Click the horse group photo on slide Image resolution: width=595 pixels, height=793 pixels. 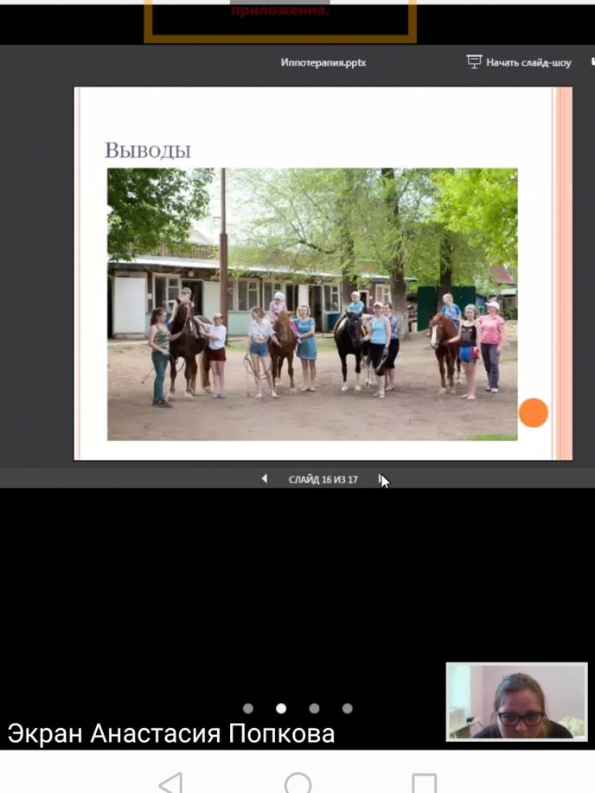pyautogui.click(x=312, y=304)
